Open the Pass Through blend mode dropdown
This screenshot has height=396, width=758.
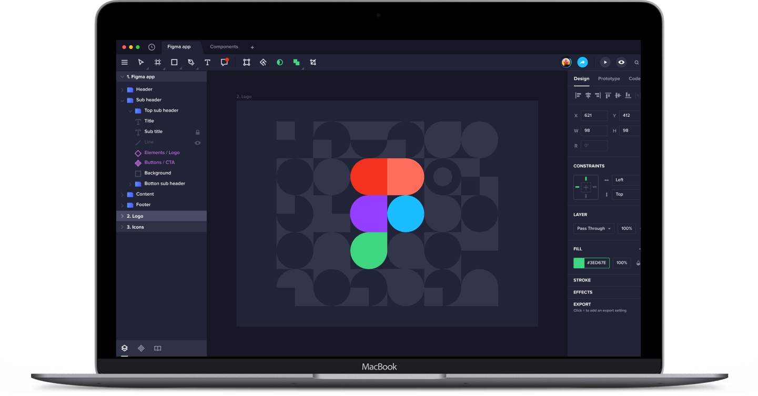(x=593, y=229)
